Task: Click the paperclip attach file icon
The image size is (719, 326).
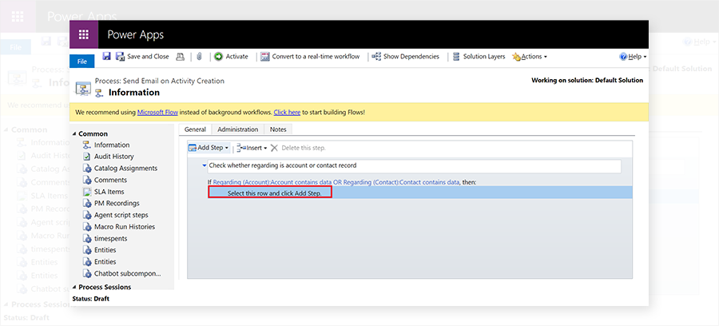Action: [199, 57]
